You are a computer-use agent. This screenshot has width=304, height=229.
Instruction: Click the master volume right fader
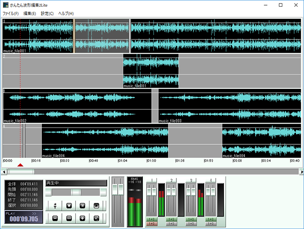(x=121, y=190)
